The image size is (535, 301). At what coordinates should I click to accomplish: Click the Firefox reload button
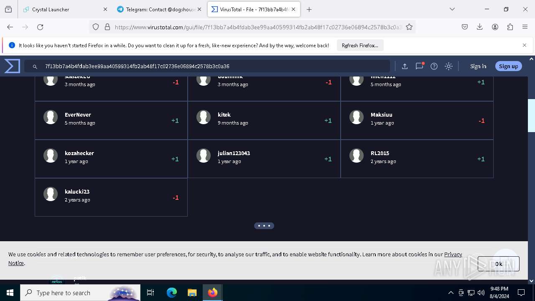click(x=40, y=27)
